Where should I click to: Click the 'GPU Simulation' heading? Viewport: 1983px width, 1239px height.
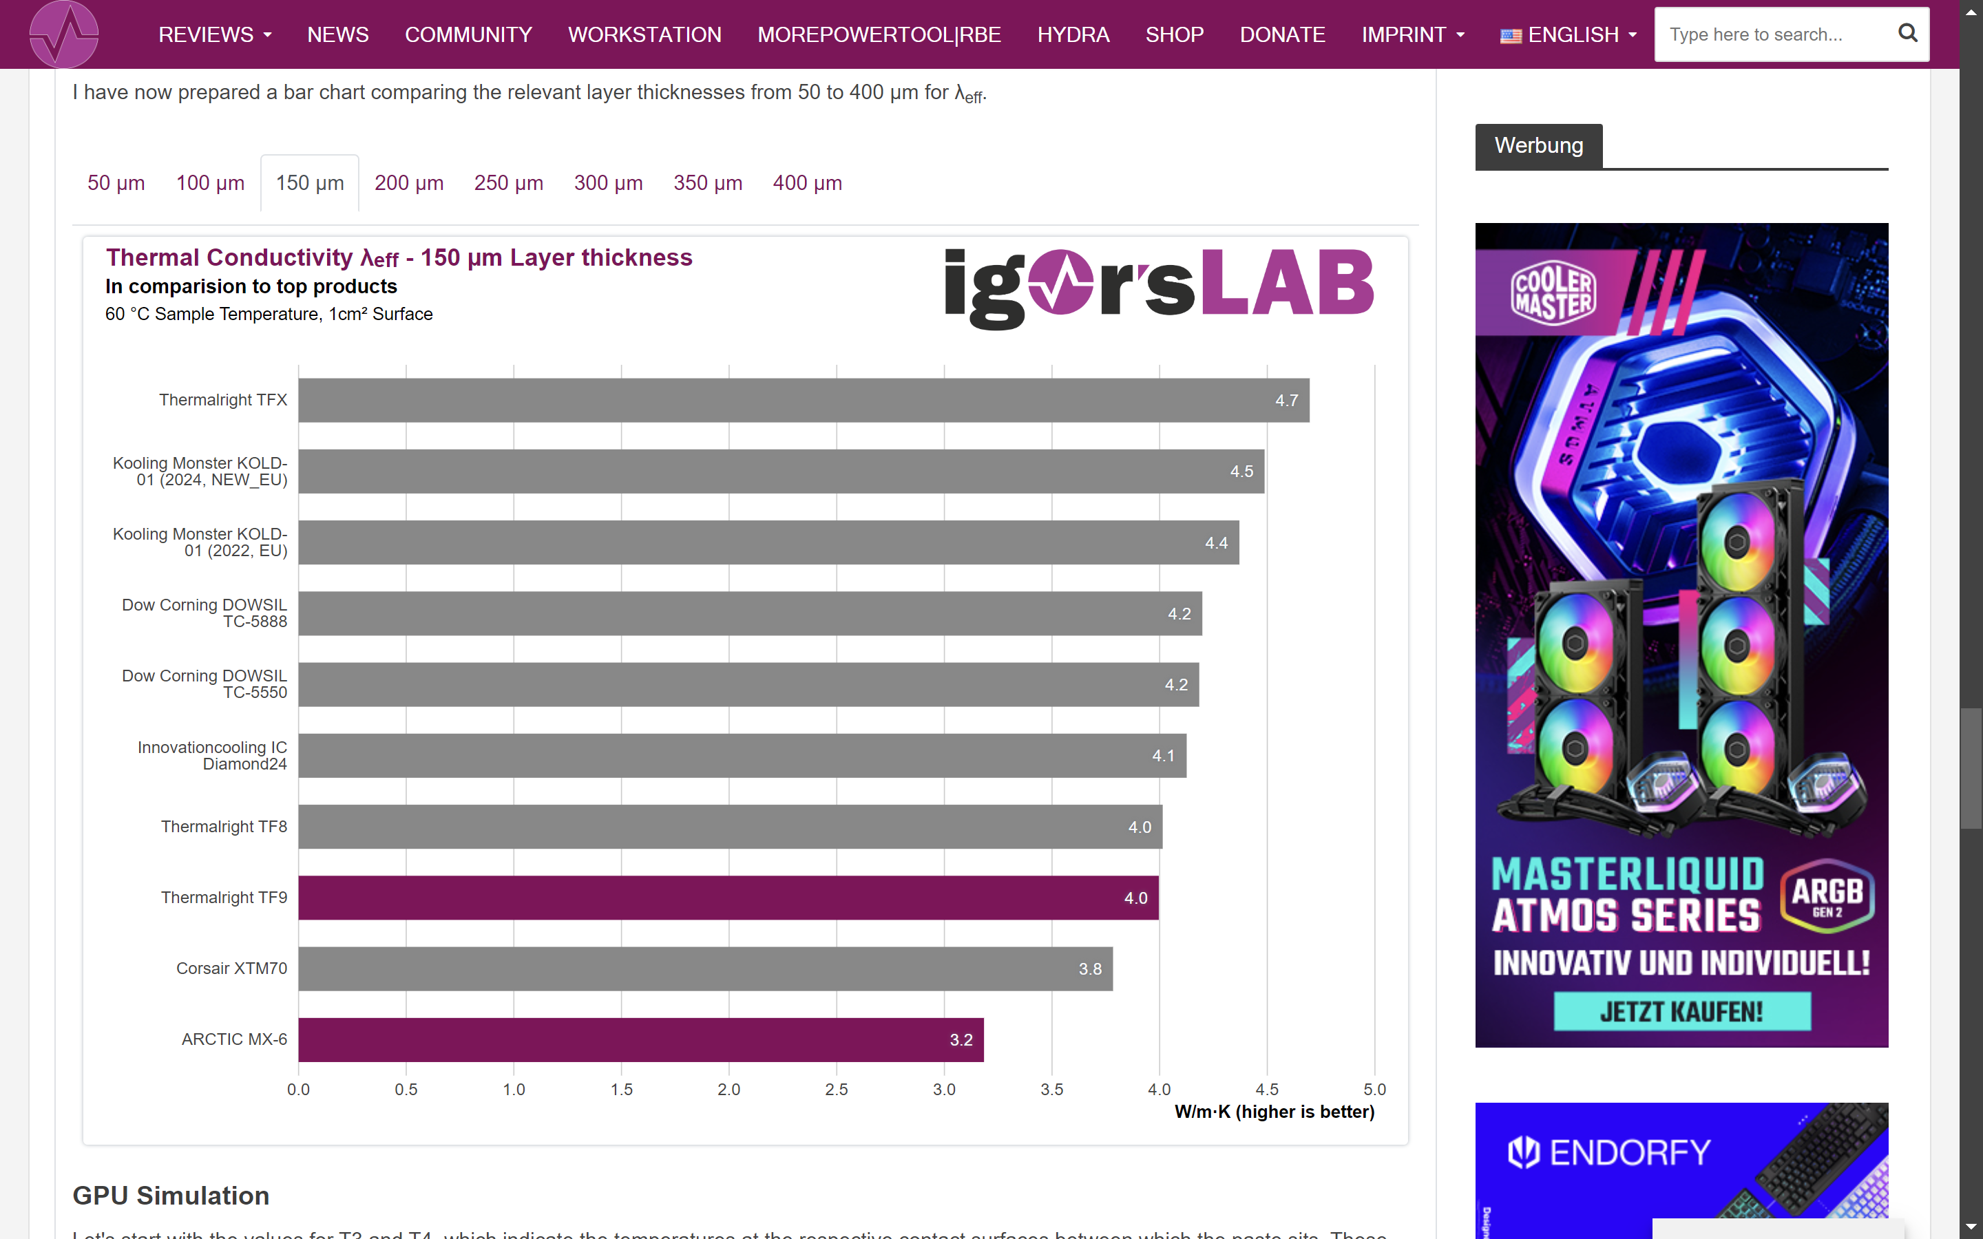point(171,1196)
